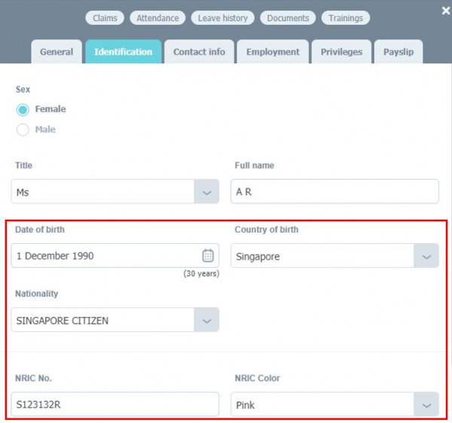This screenshot has width=452, height=423.
Task: Select the Female radio button
Action: [x=23, y=110]
